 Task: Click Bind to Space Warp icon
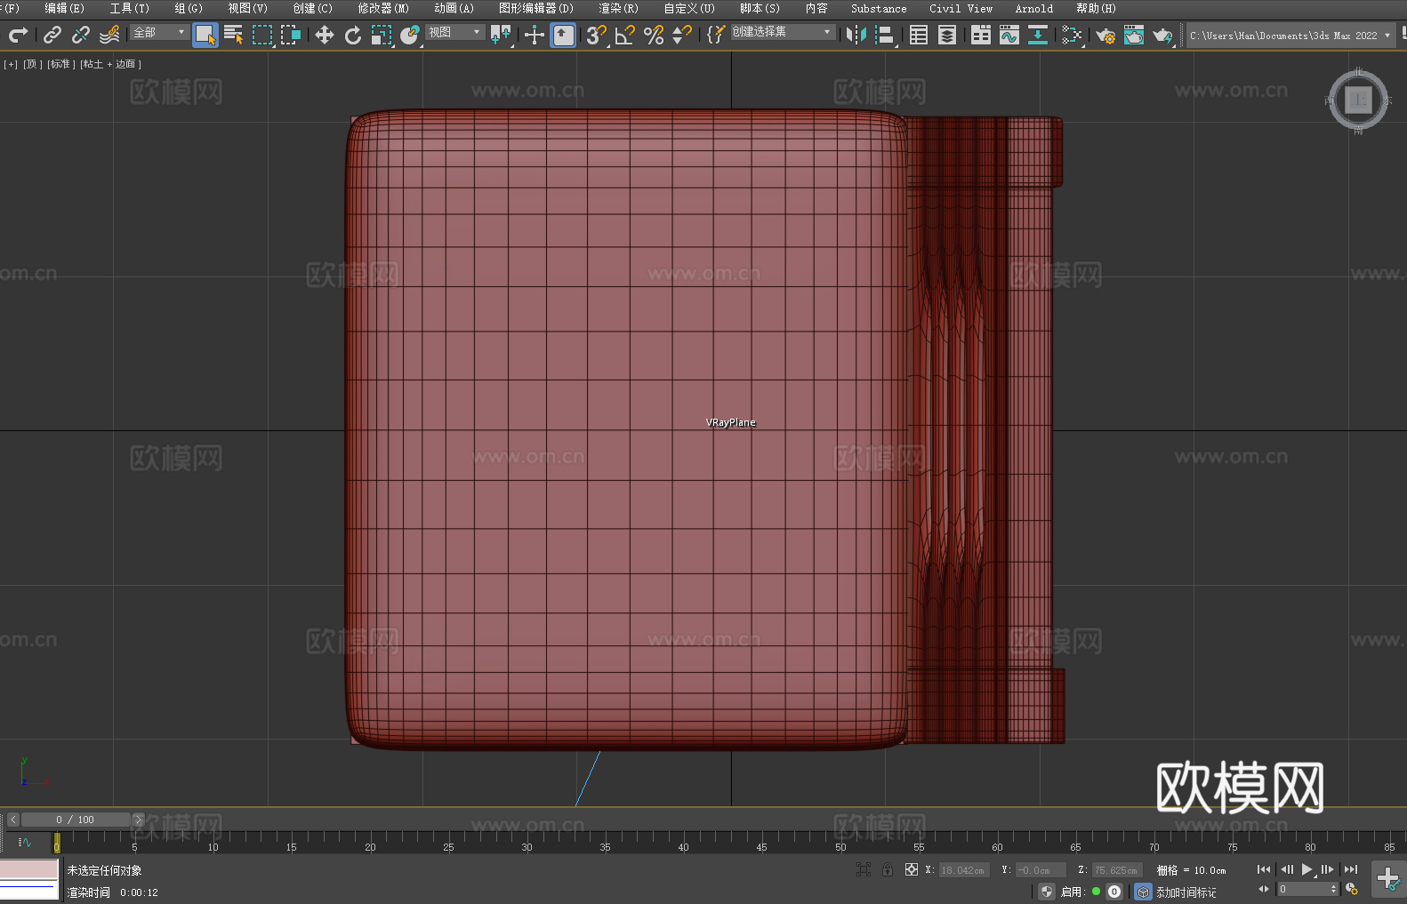[109, 35]
